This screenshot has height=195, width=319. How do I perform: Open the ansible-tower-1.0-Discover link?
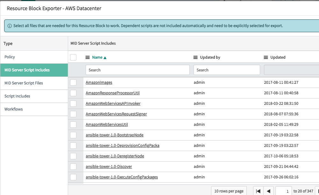tap(109, 167)
